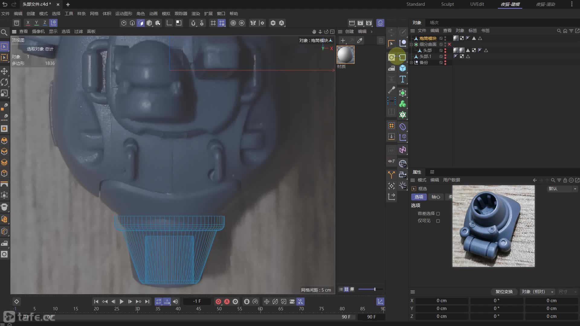This screenshot has width=580, height=326.
Task: Click the green cloner MoGraph icon
Action: (403, 104)
